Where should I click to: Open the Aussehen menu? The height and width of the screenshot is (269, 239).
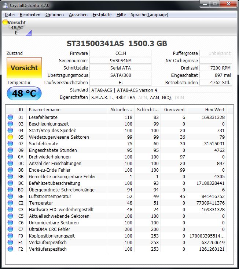click(78, 15)
